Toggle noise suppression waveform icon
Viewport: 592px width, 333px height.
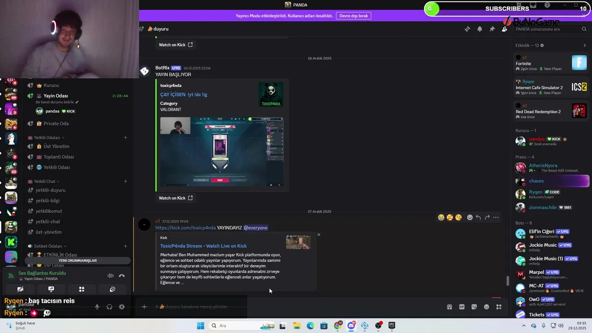pos(111,276)
